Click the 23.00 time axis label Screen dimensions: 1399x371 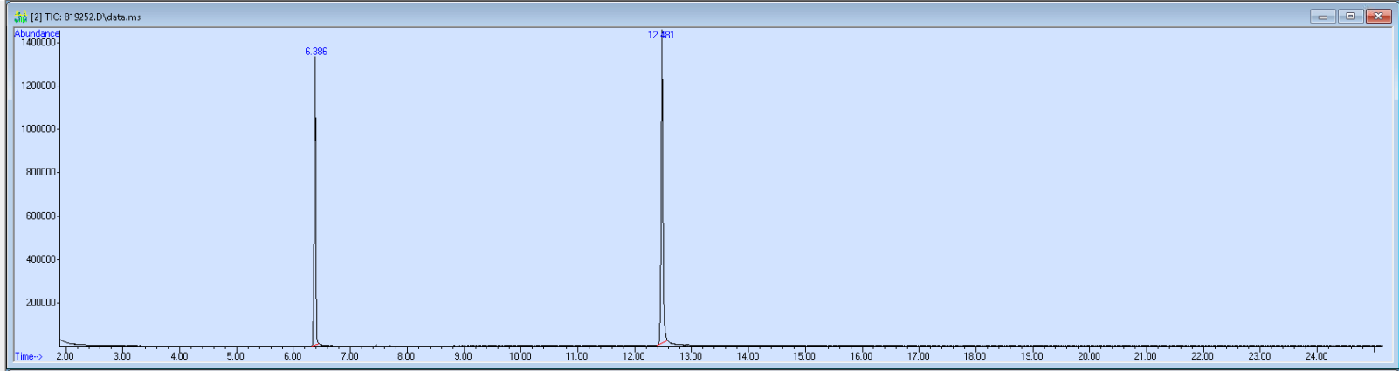pos(1259,356)
